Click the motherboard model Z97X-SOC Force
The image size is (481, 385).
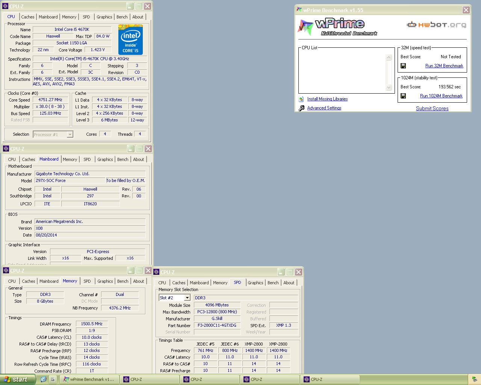tap(70, 181)
